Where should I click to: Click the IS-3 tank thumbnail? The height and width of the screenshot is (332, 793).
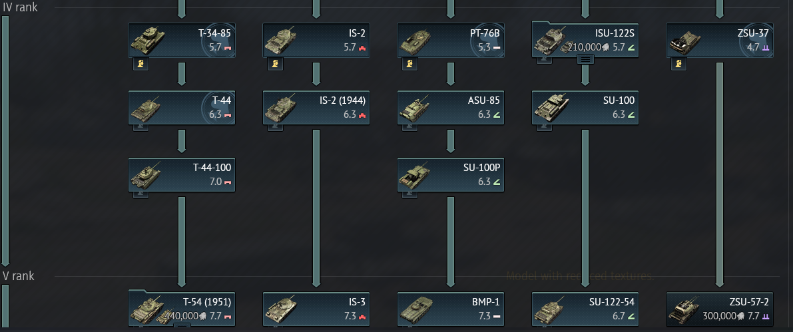click(281, 310)
